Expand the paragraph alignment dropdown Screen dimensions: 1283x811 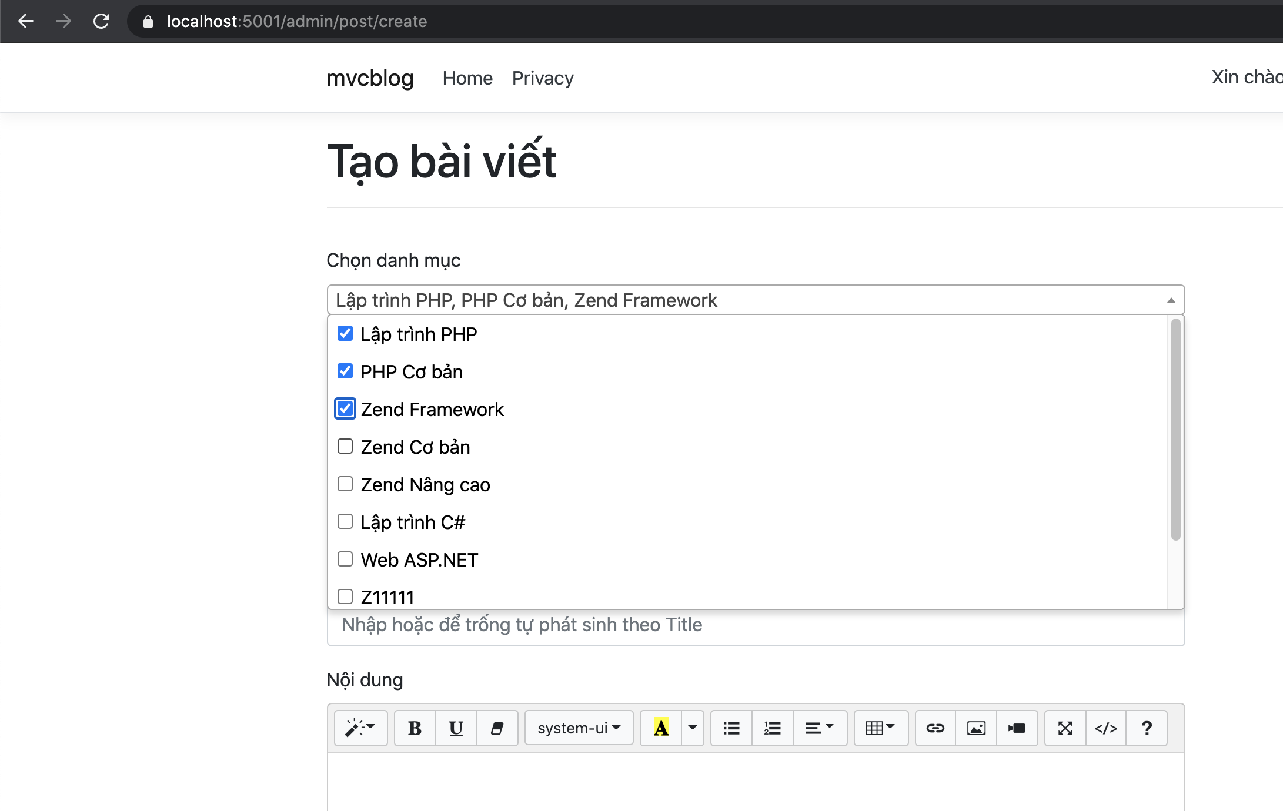pos(820,728)
